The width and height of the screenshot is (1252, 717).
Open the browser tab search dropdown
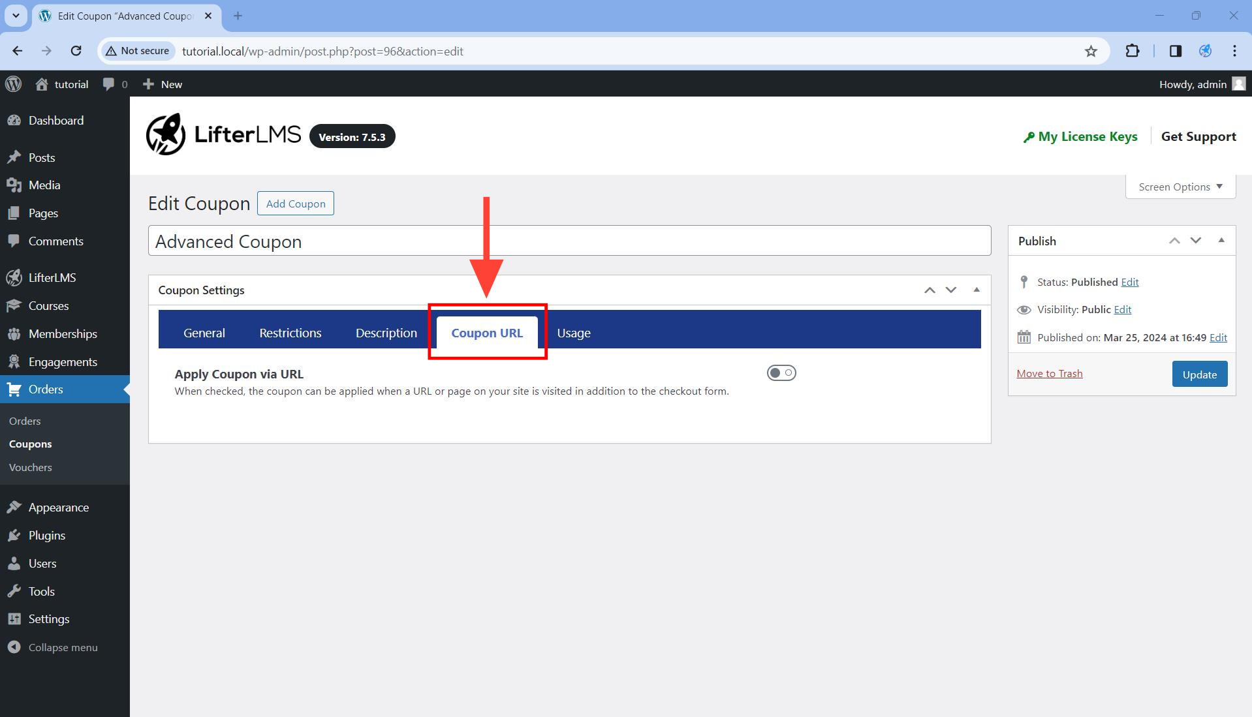click(16, 16)
